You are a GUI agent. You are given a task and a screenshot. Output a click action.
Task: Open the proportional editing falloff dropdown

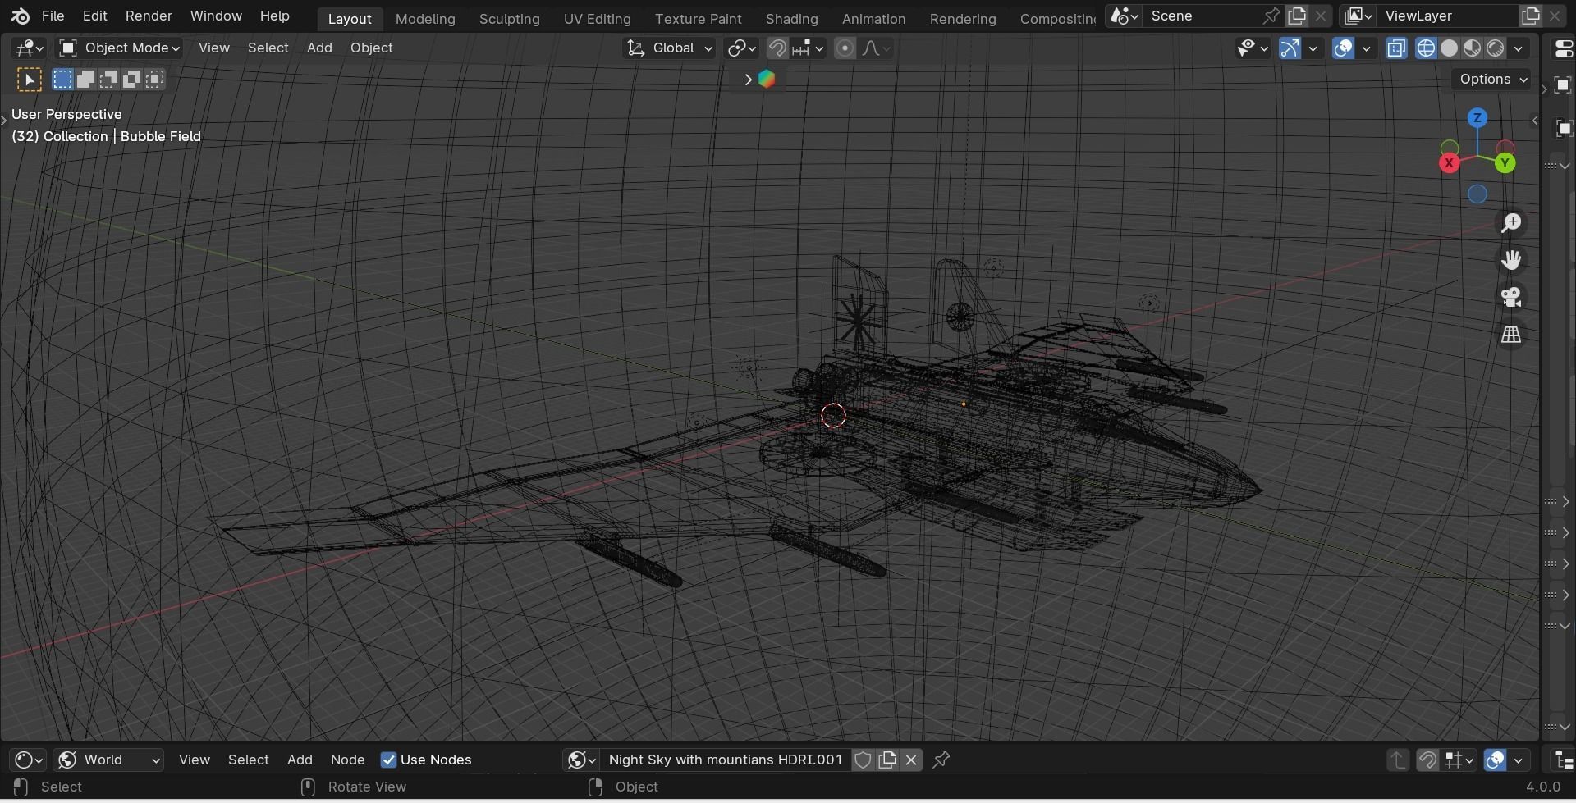[x=877, y=48]
